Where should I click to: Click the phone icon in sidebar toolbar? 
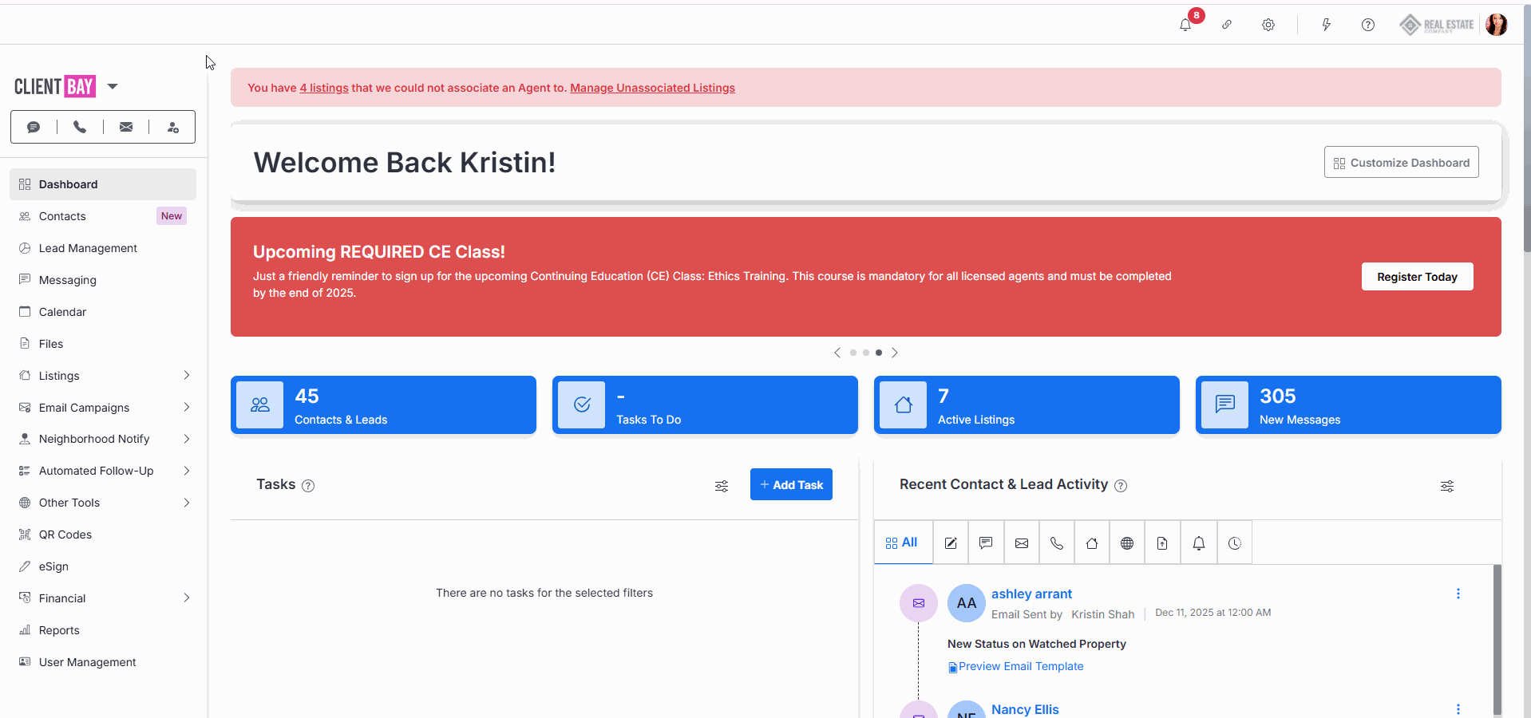pyautogui.click(x=80, y=127)
